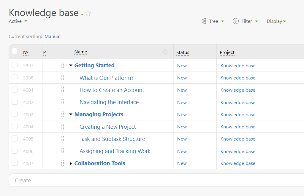Click New status for Managing Projects
The image size is (304, 196).
click(x=182, y=115)
